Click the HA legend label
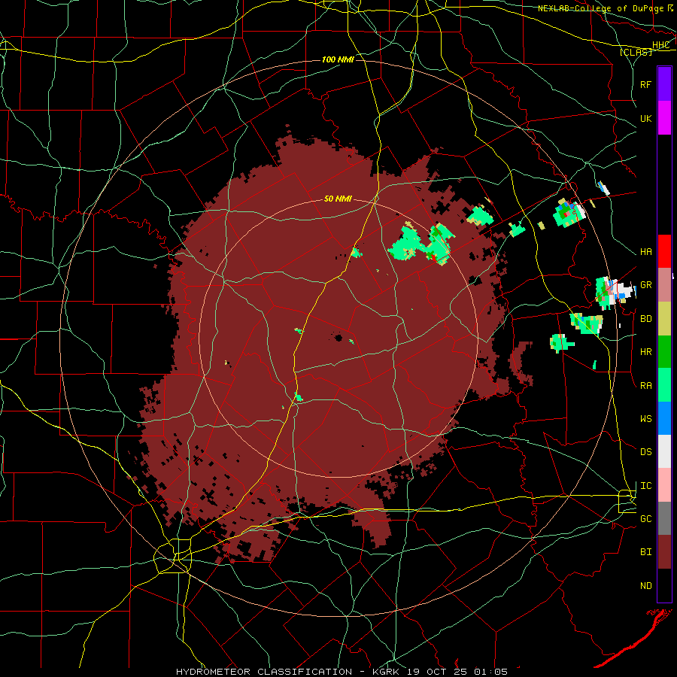Image resolution: width=677 pixels, height=677 pixels. [x=646, y=252]
